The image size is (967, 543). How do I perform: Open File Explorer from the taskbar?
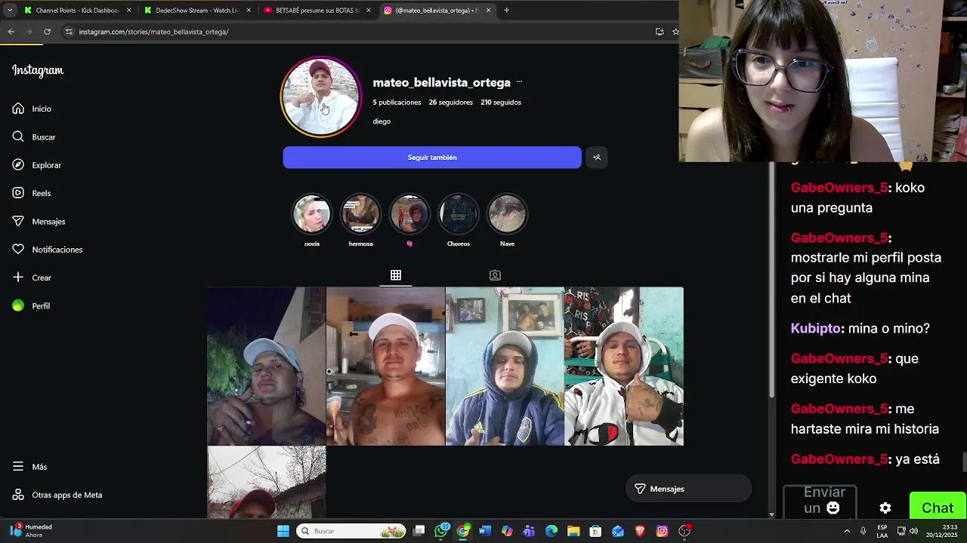[x=573, y=531]
